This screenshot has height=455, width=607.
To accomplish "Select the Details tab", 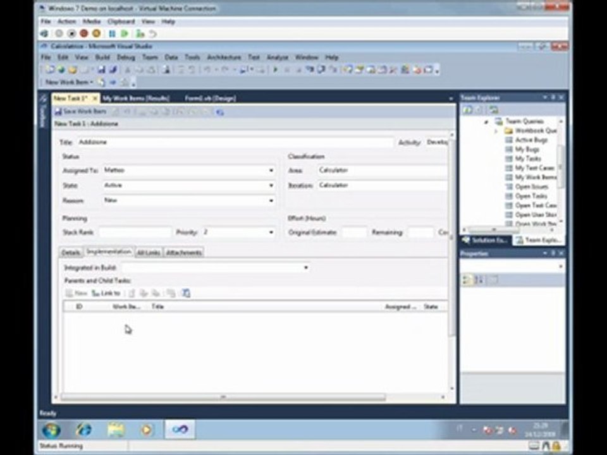I will tap(71, 253).
